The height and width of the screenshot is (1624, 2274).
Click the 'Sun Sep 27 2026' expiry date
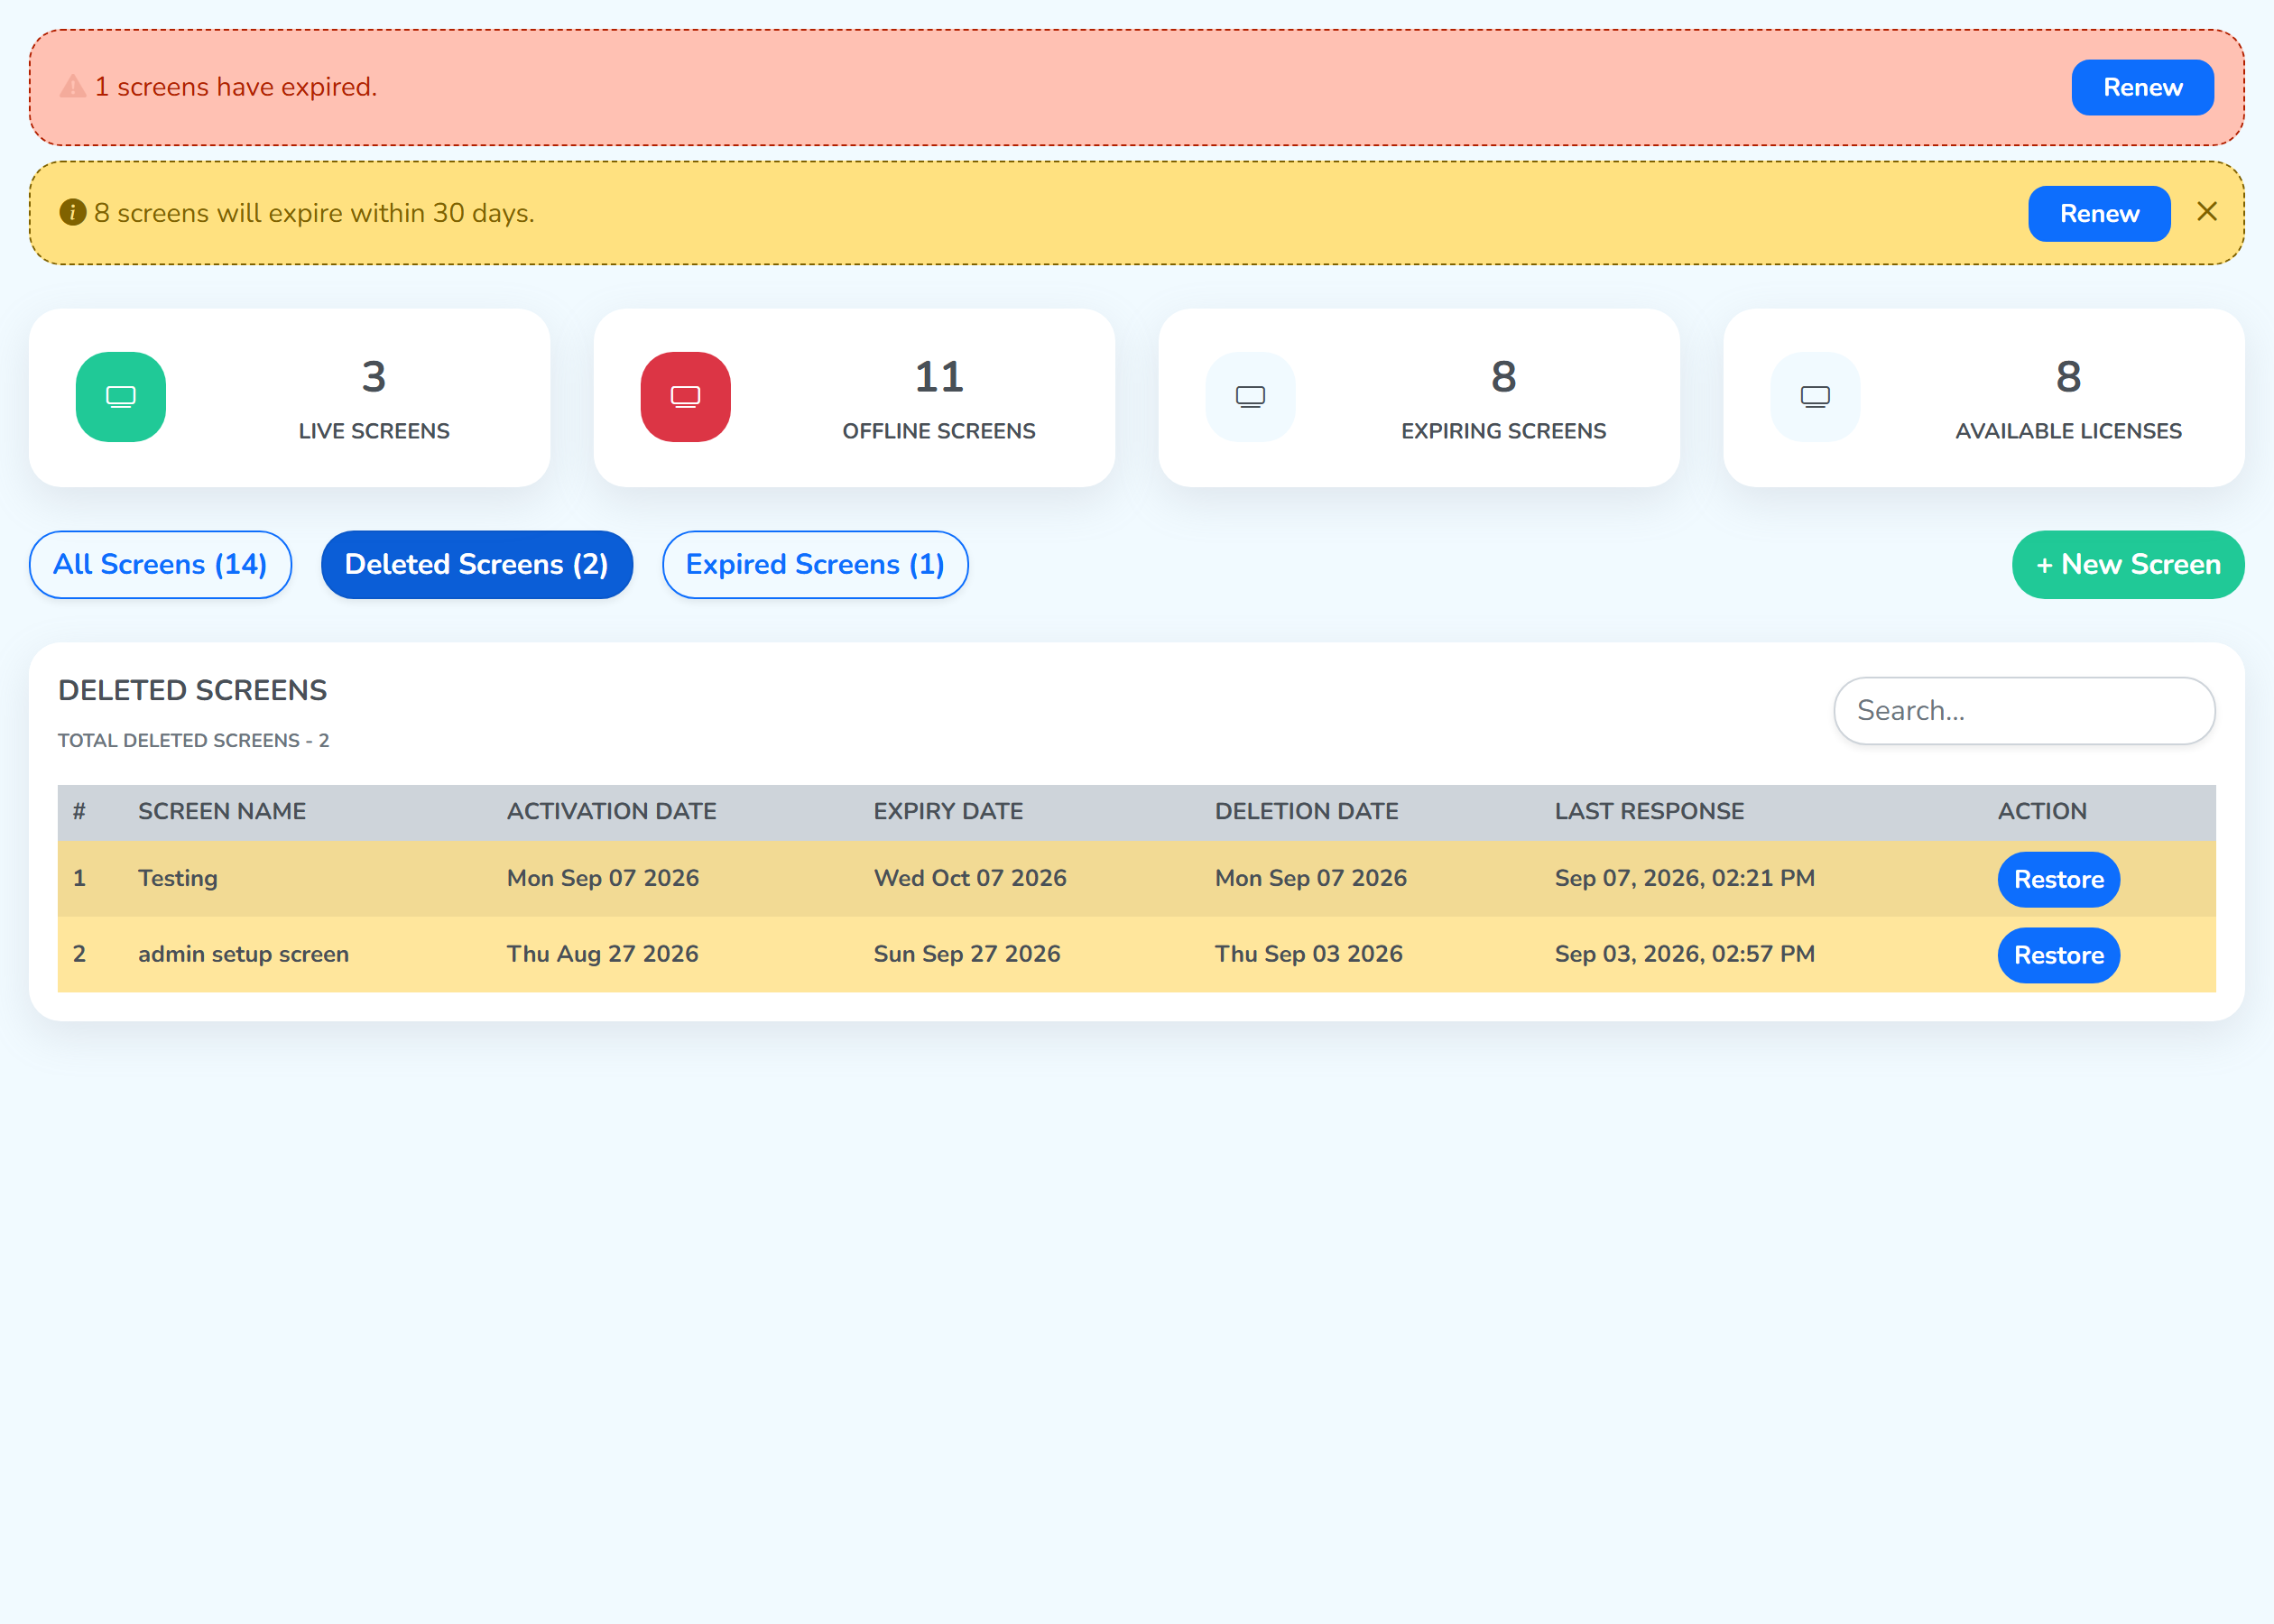[967, 954]
